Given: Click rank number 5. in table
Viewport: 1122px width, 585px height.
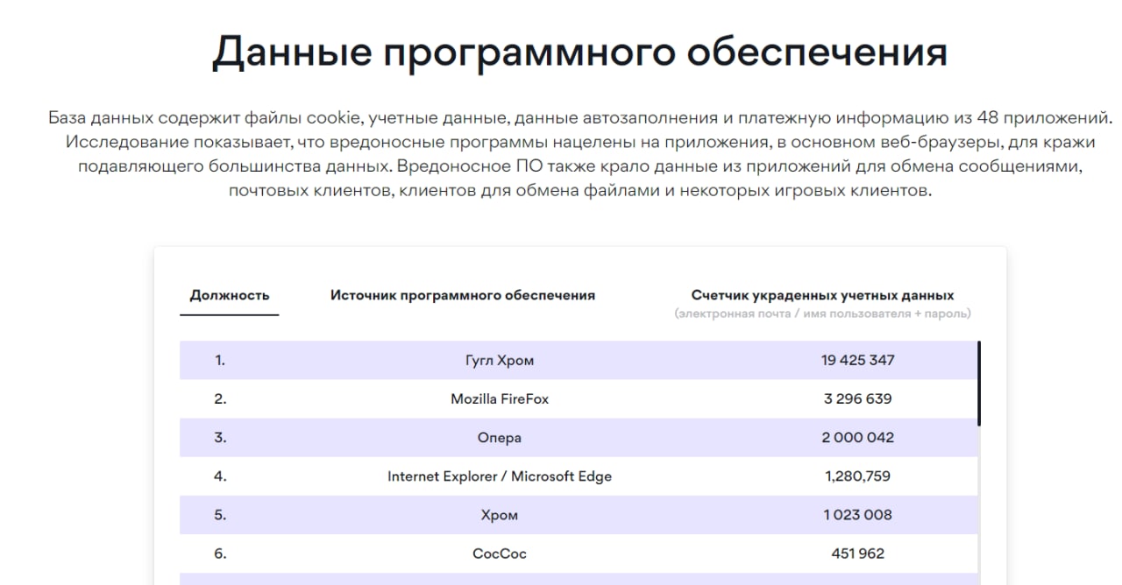Looking at the screenshot, I should pyautogui.click(x=220, y=515).
